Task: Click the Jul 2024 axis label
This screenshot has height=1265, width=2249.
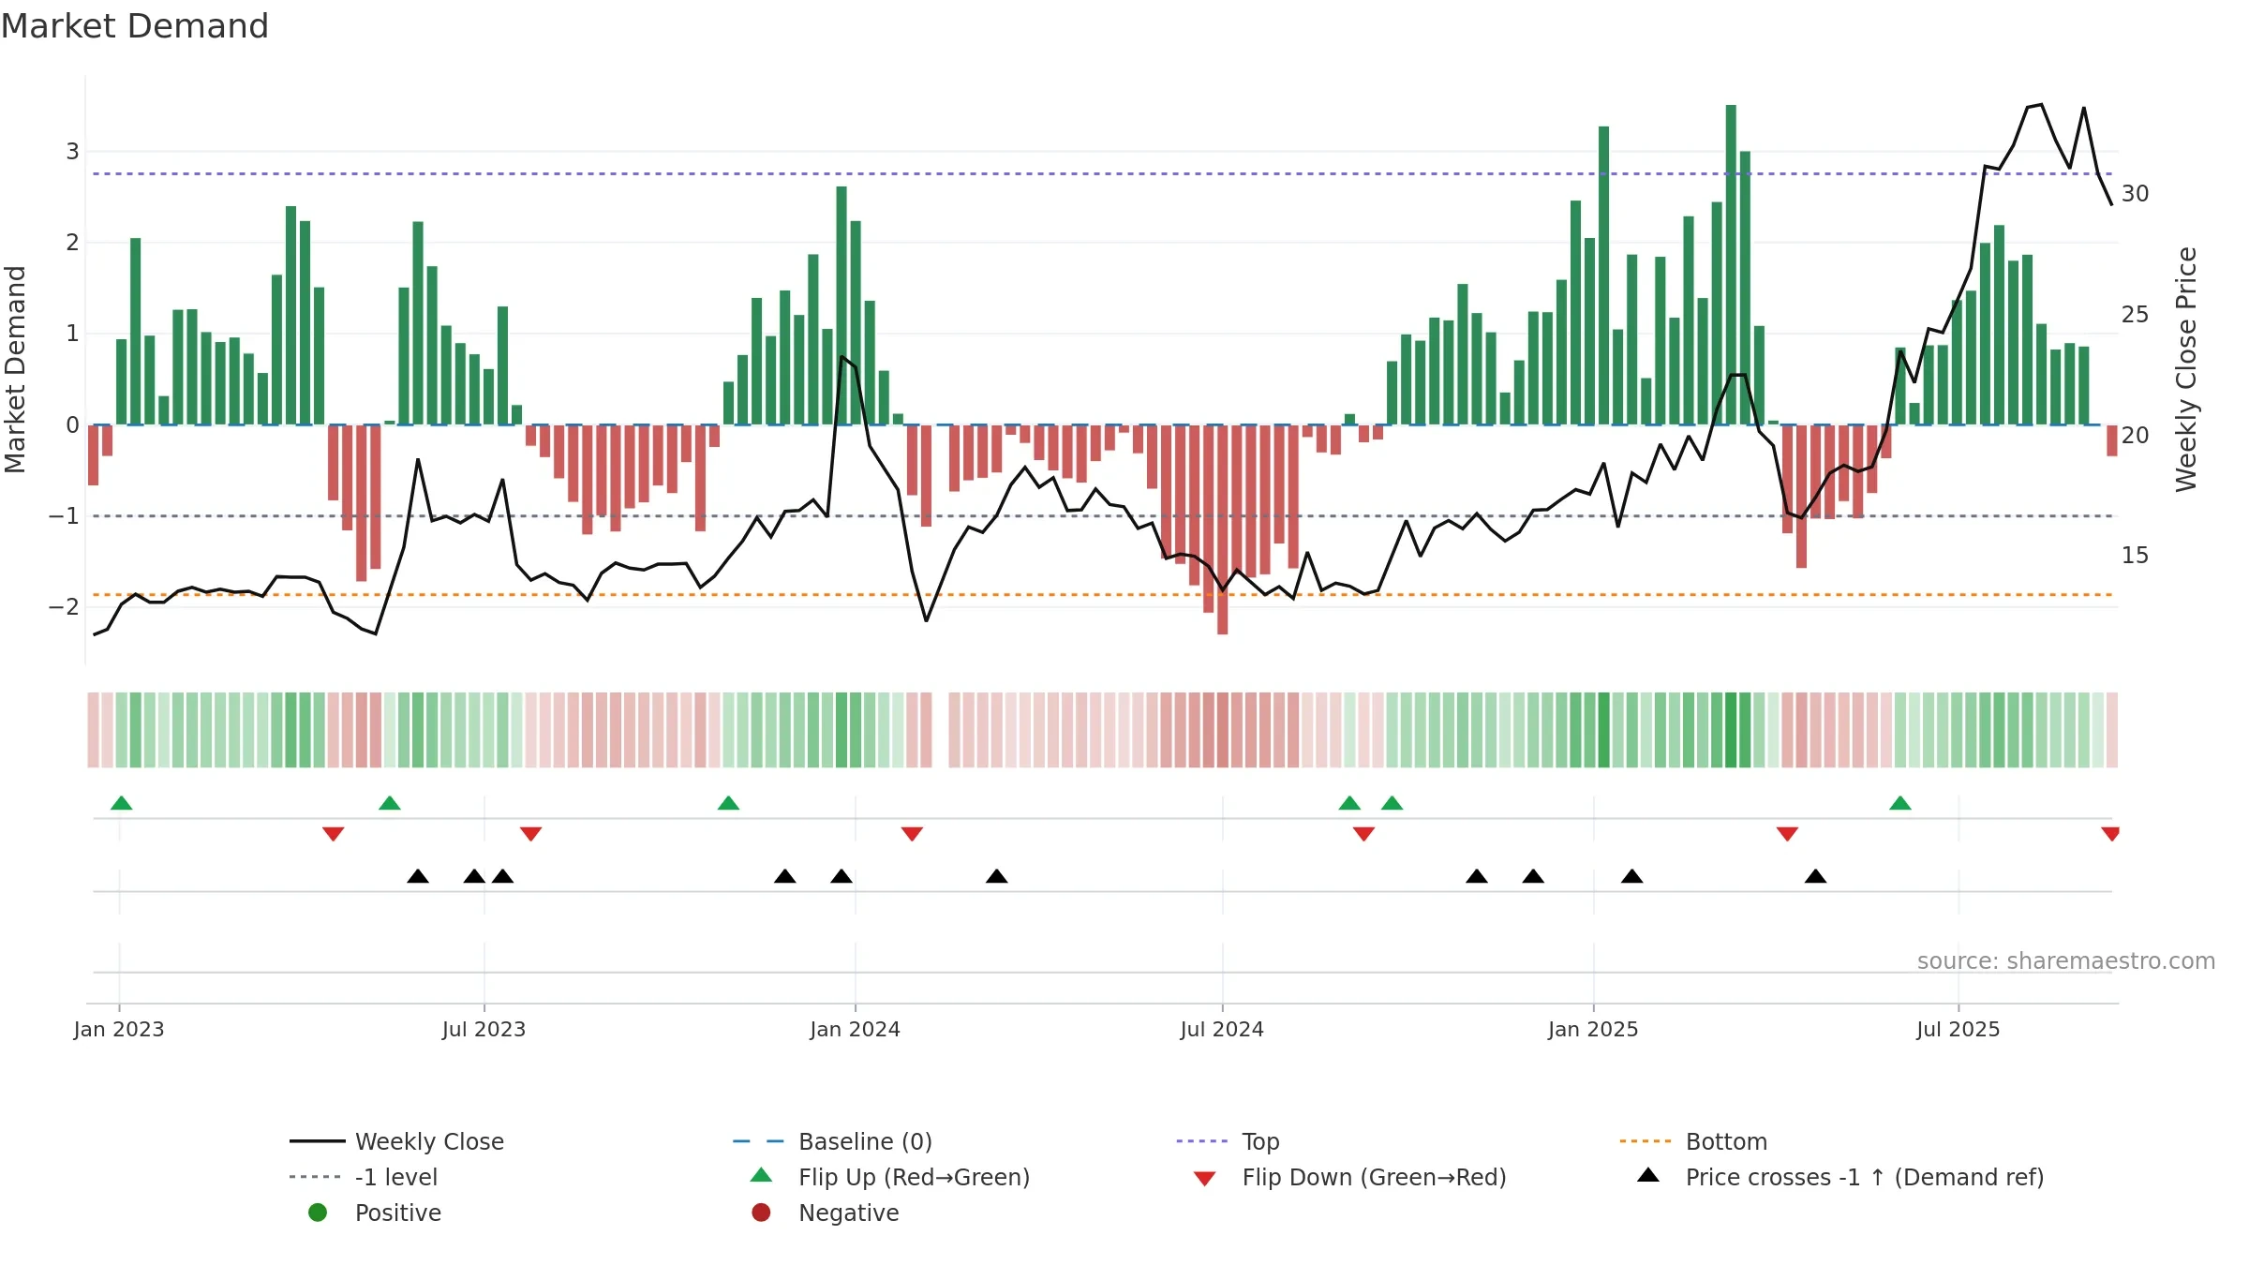Action: coord(1222,1030)
